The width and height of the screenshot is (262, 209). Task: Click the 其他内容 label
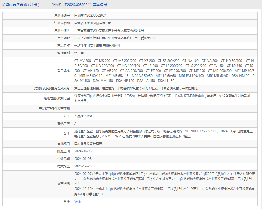tap(63, 124)
